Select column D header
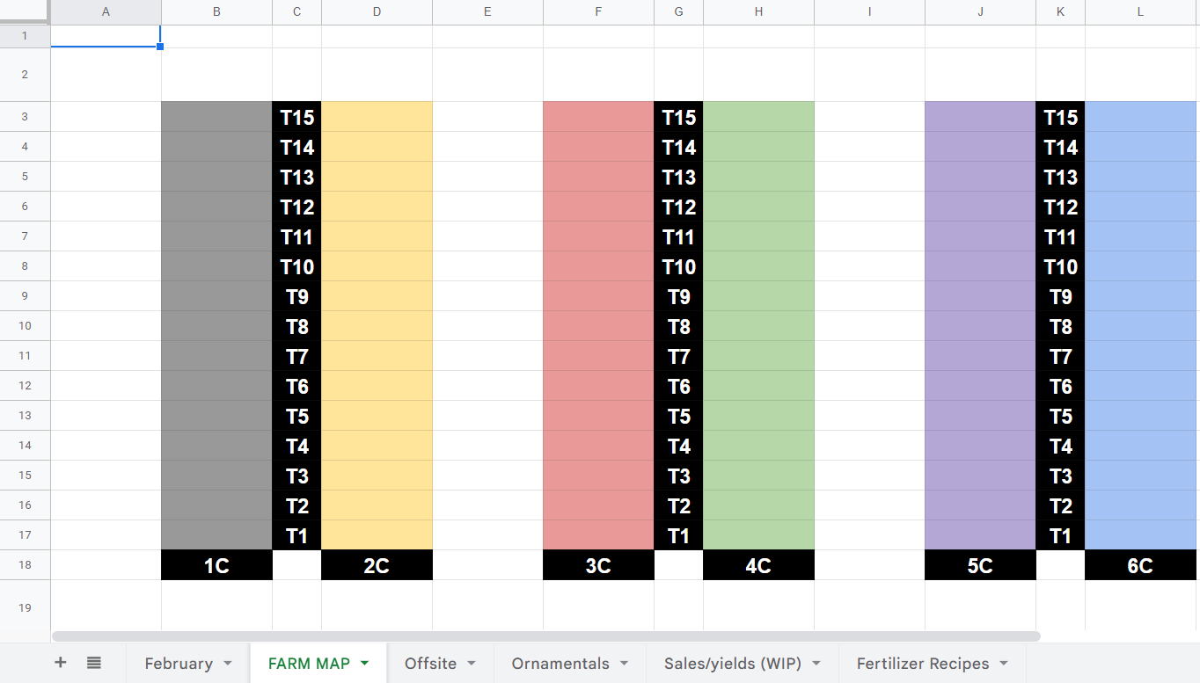The height and width of the screenshot is (683, 1200). (377, 12)
